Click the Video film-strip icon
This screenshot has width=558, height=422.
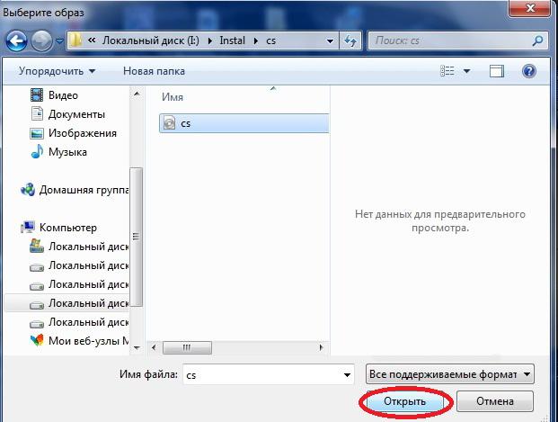coord(37,95)
